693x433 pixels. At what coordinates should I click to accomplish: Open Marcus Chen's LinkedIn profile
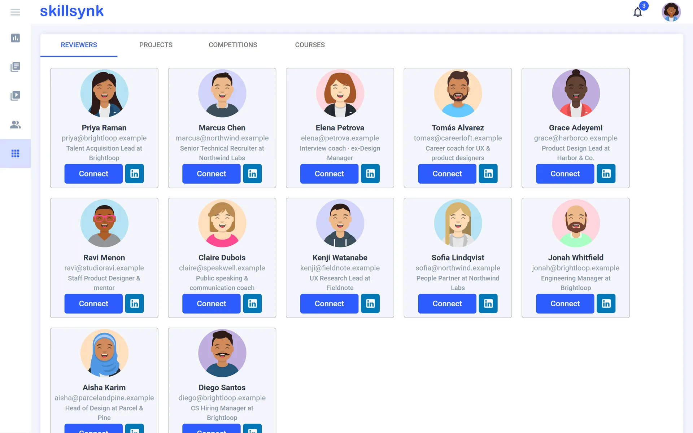point(252,174)
